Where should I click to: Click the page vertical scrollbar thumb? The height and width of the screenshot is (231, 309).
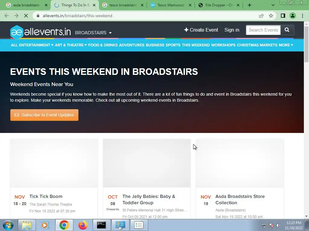(x=306, y=44)
